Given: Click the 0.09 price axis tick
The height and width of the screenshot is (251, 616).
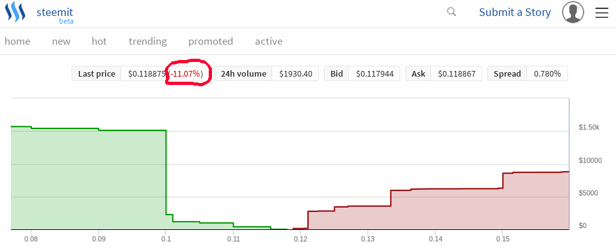Looking at the screenshot, I should (99, 238).
